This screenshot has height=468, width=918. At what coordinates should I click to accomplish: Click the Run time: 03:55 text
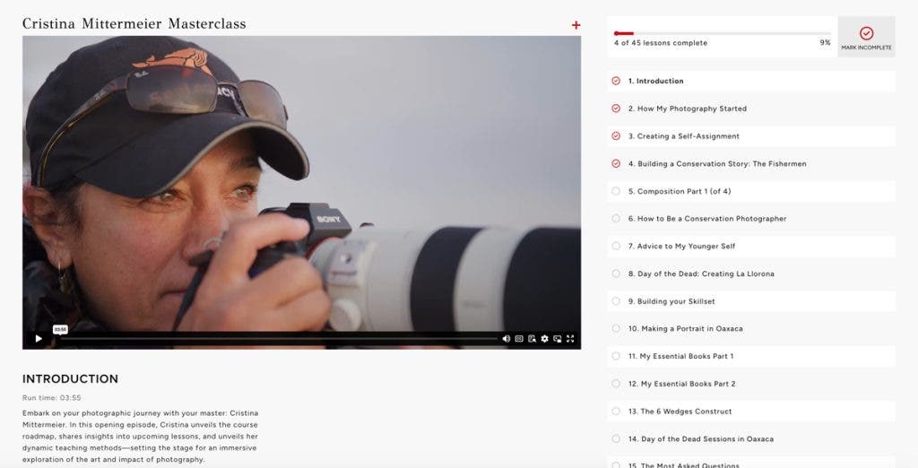[x=51, y=398]
